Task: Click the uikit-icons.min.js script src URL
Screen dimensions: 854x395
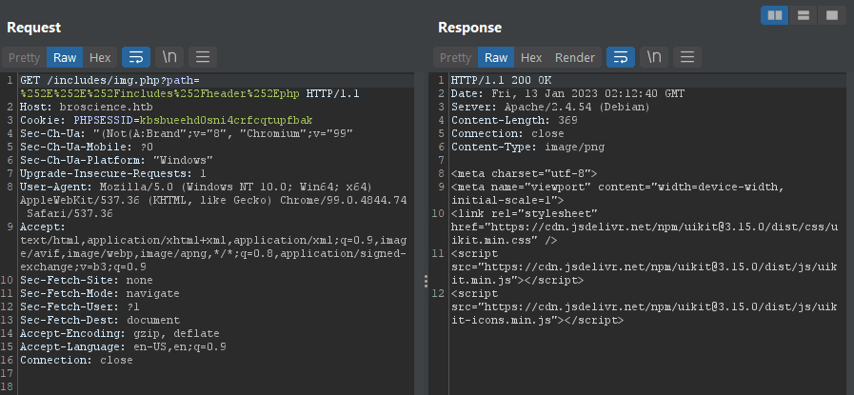Action: (x=645, y=314)
